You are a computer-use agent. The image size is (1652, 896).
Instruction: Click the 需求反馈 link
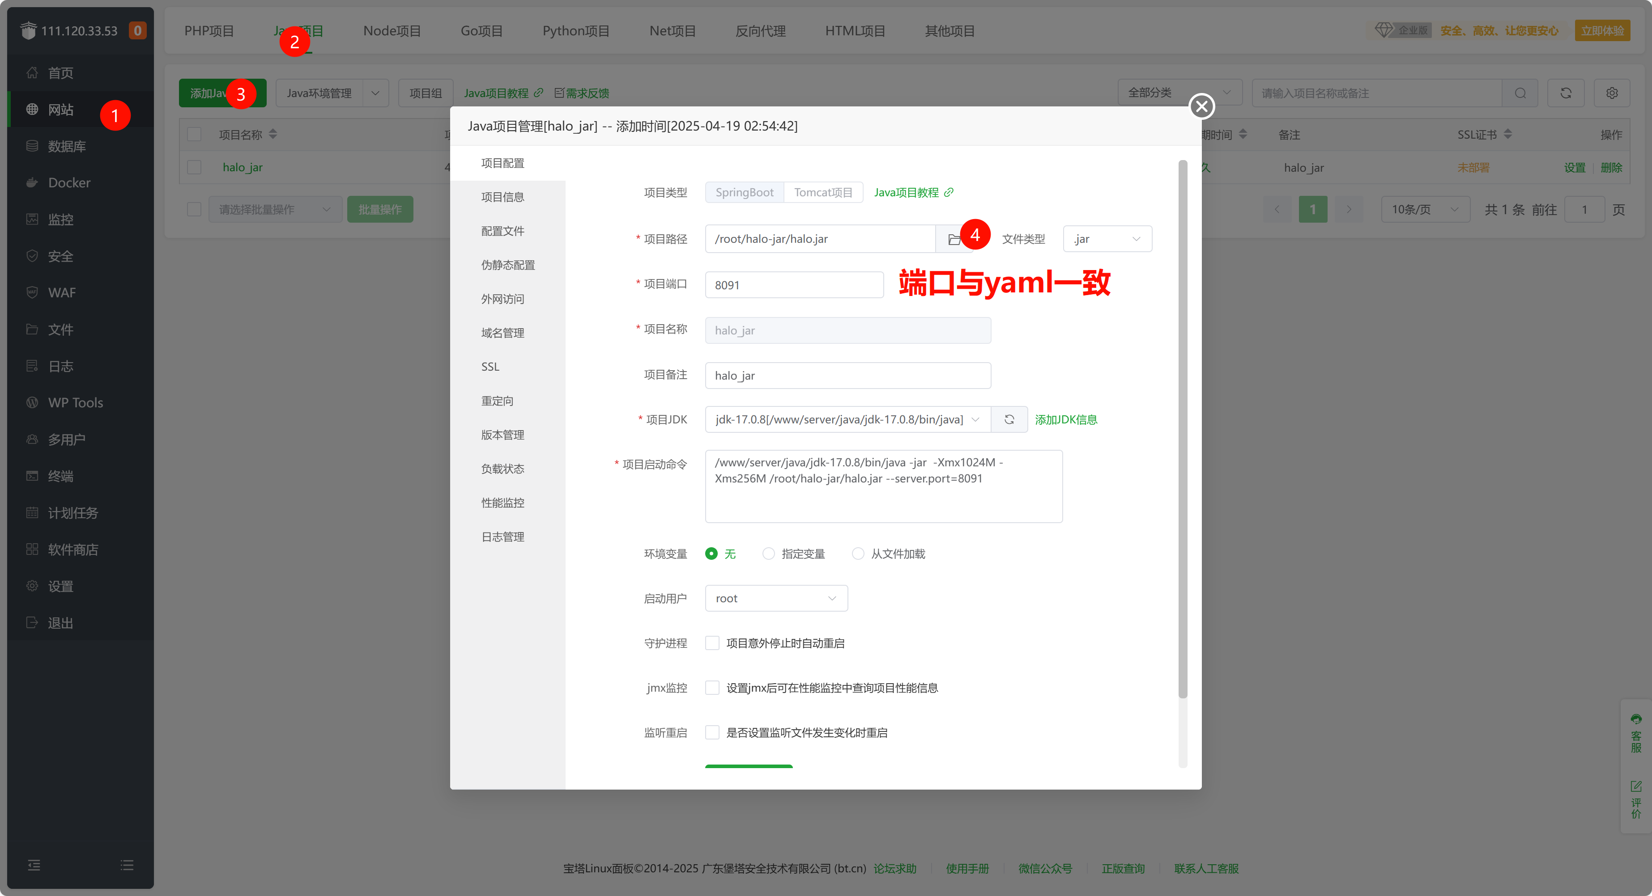coord(582,93)
